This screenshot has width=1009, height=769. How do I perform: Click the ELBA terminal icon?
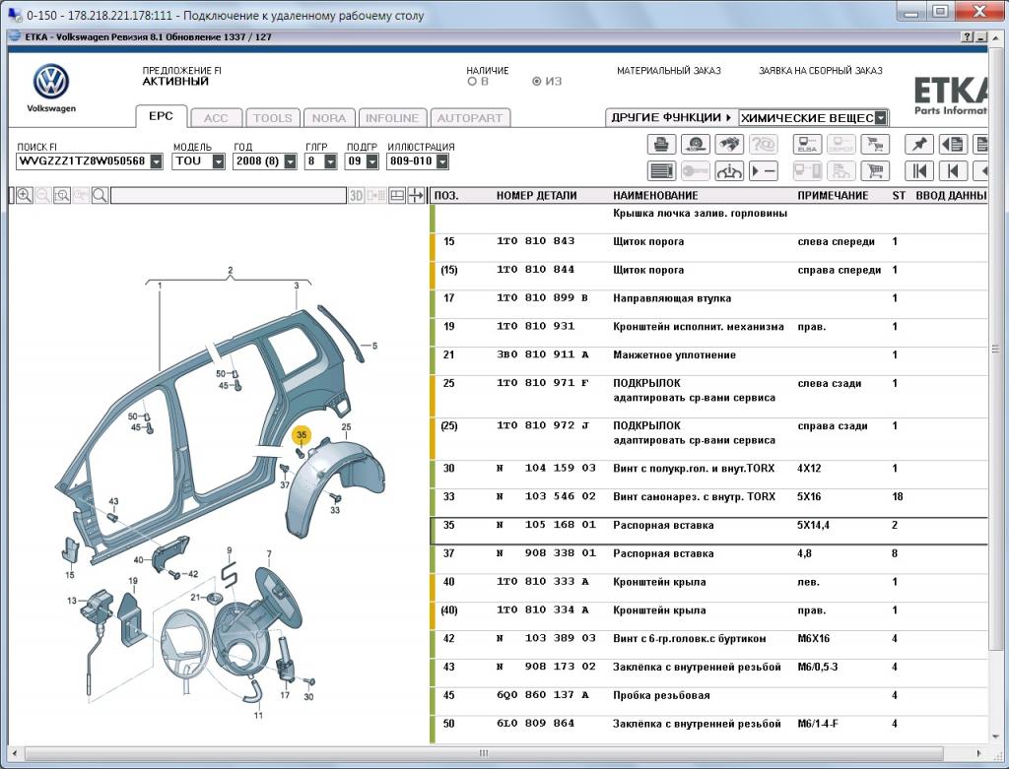point(807,144)
